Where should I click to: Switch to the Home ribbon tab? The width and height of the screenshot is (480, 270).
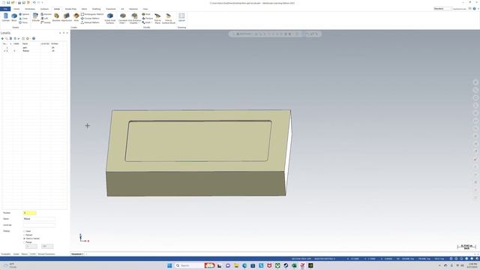tap(16, 9)
